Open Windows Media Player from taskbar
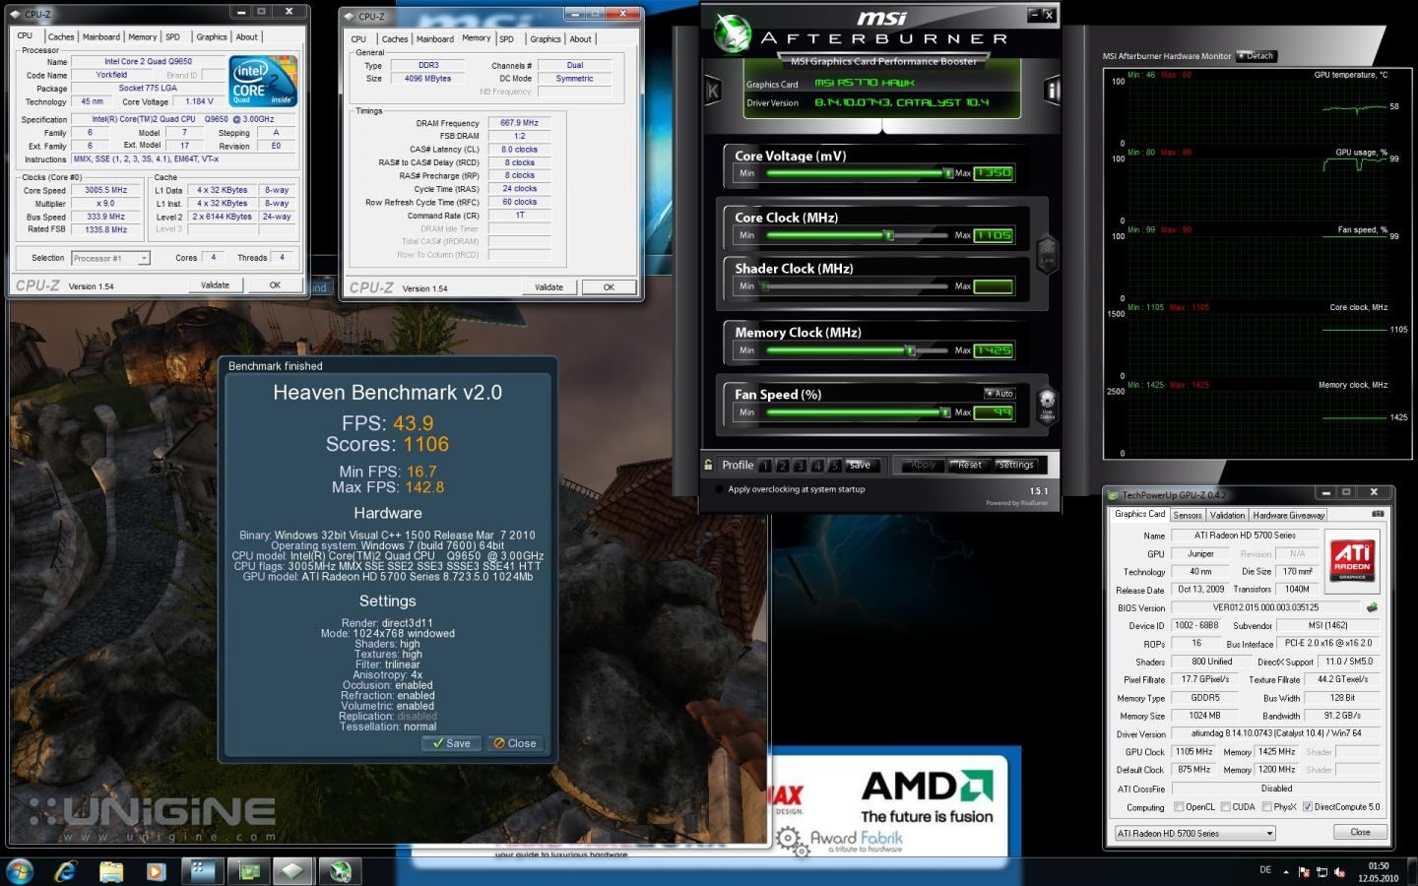Image resolution: width=1418 pixels, height=886 pixels. [156, 871]
